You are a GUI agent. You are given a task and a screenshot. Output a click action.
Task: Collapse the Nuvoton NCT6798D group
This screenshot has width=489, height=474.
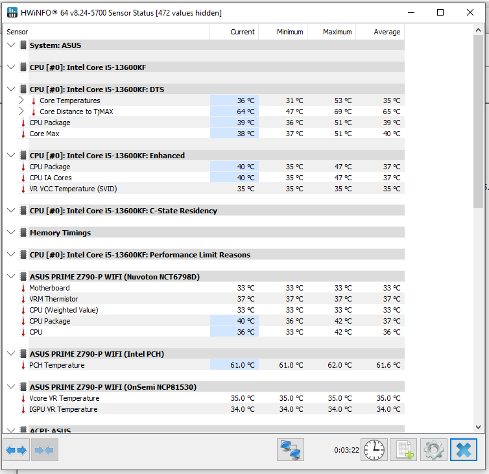pos(11,277)
